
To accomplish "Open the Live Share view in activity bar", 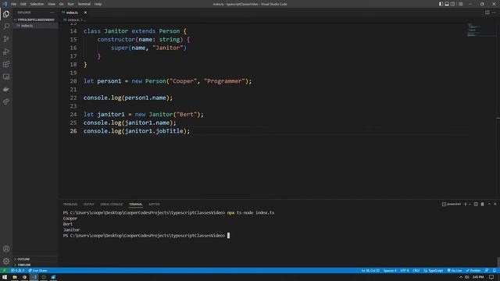I will (x=6, y=101).
